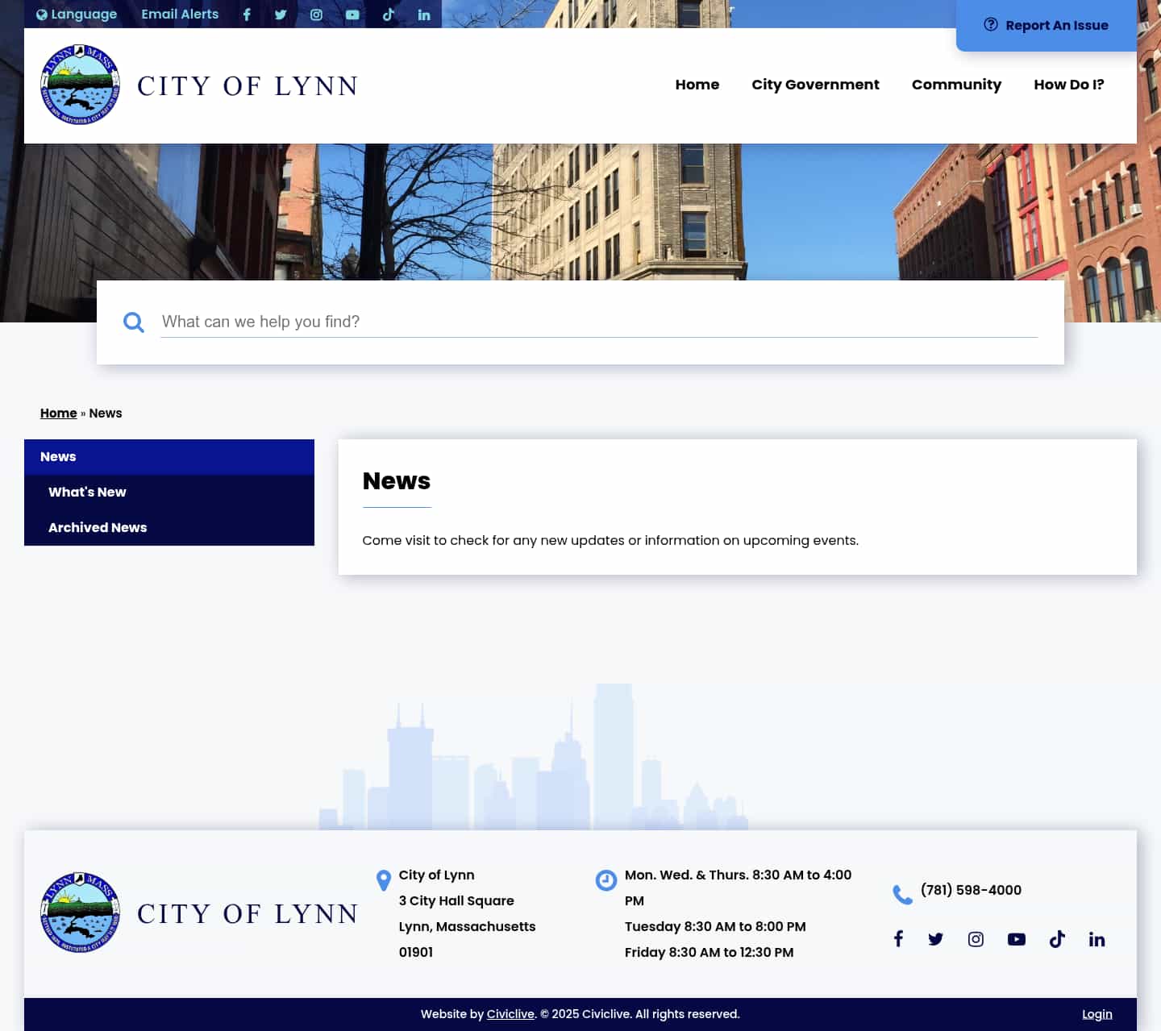Open the TikTok link in the header
1161x1031 pixels.
[388, 14]
